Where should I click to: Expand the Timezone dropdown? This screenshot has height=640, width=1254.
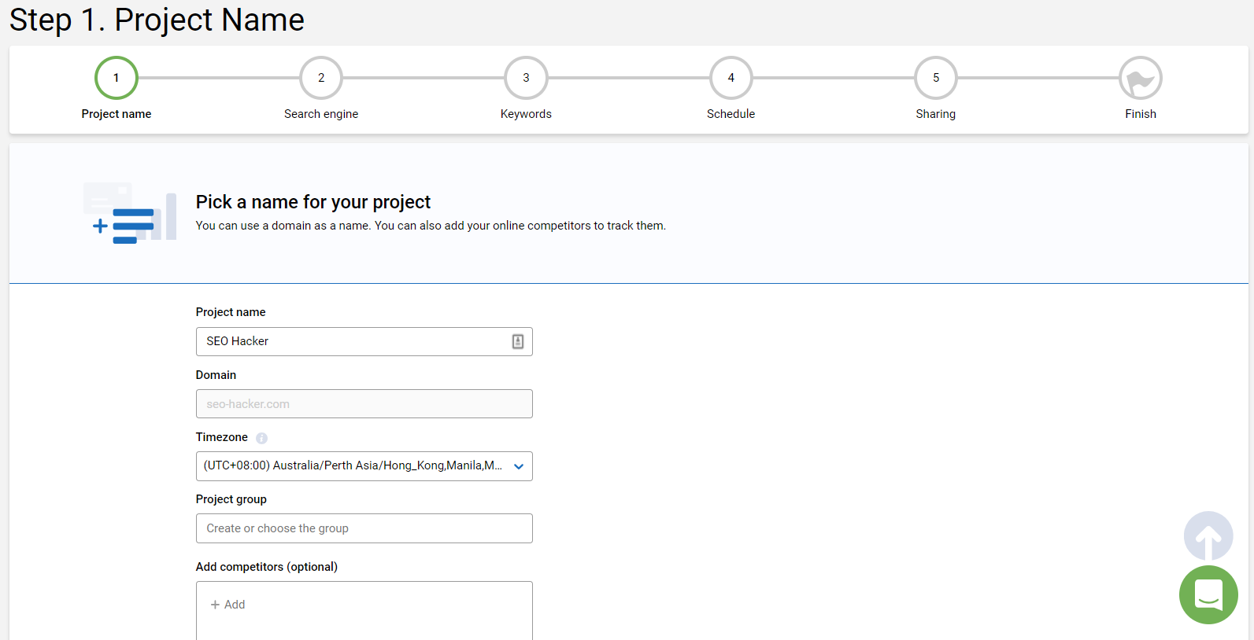(x=353, y=466)
